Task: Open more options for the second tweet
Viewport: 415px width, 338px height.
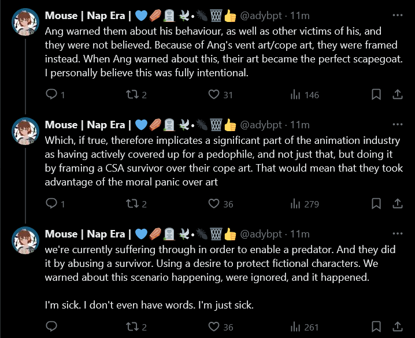Action: pyautogui.click(x=398, y=124)
